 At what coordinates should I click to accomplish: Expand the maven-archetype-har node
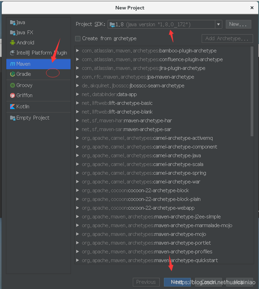[78, 120]
